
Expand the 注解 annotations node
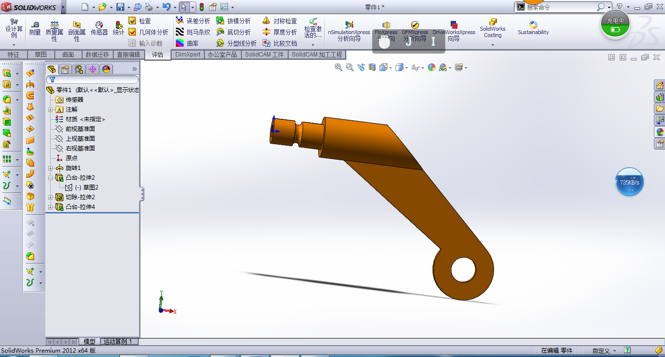50,110
